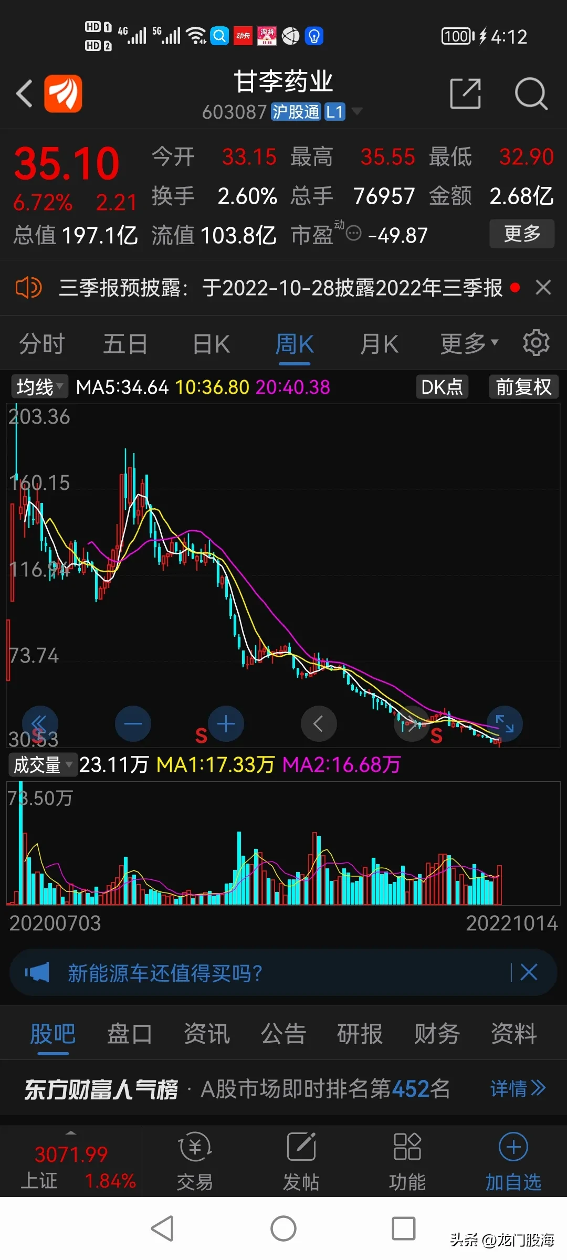The image size is (567, 1260).
Task: Tap the MA5:34.64 value
Action: 122,387
